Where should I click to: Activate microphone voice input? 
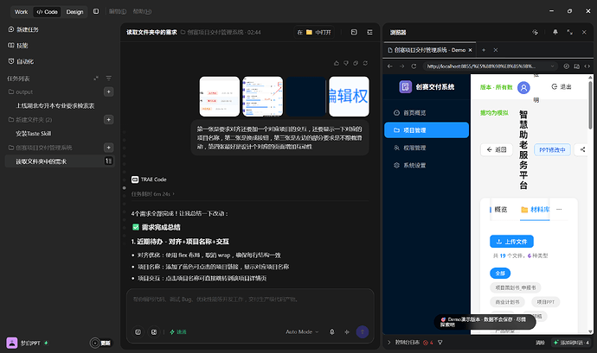point(332,331)
